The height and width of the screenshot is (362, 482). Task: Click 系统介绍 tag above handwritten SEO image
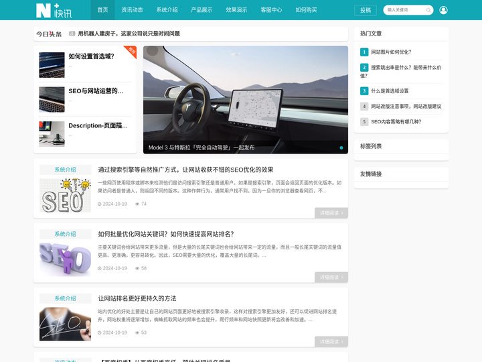(65, 298)
